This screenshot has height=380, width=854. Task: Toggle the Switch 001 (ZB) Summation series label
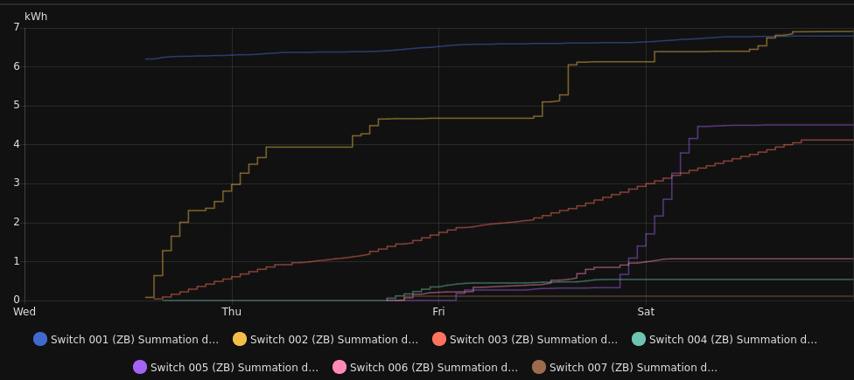click(x=135, y=340)
